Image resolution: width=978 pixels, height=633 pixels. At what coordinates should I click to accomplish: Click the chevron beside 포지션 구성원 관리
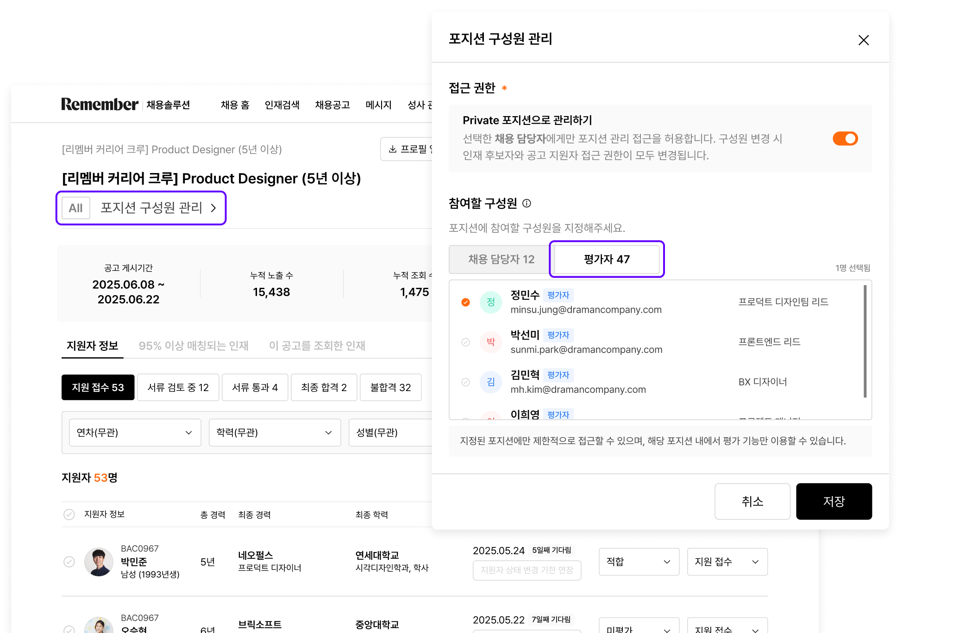[213, 208]
